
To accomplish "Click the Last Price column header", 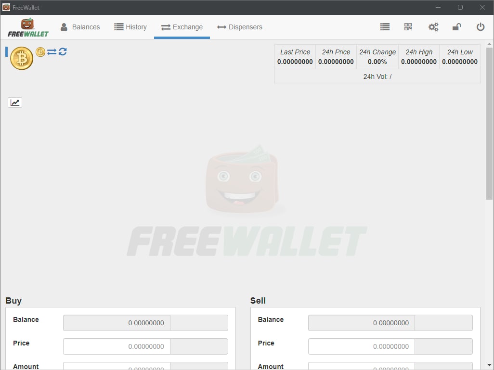I will pyautogui.click(x=295, y=52).
